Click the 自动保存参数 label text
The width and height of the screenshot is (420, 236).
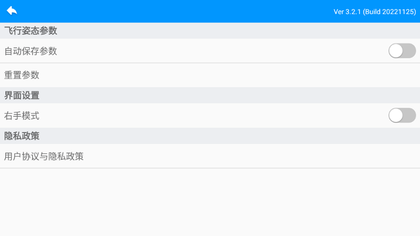tap(30, 51)
